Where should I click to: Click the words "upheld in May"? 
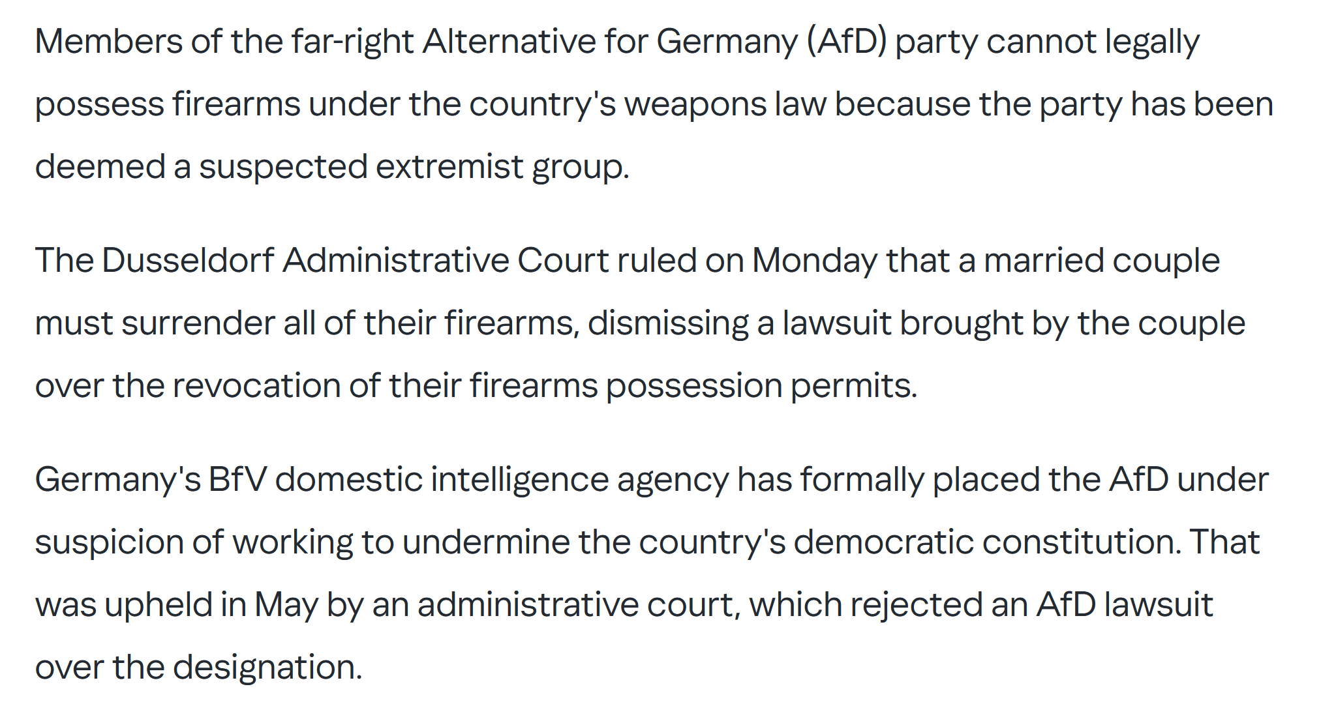(x=211, y=606)
